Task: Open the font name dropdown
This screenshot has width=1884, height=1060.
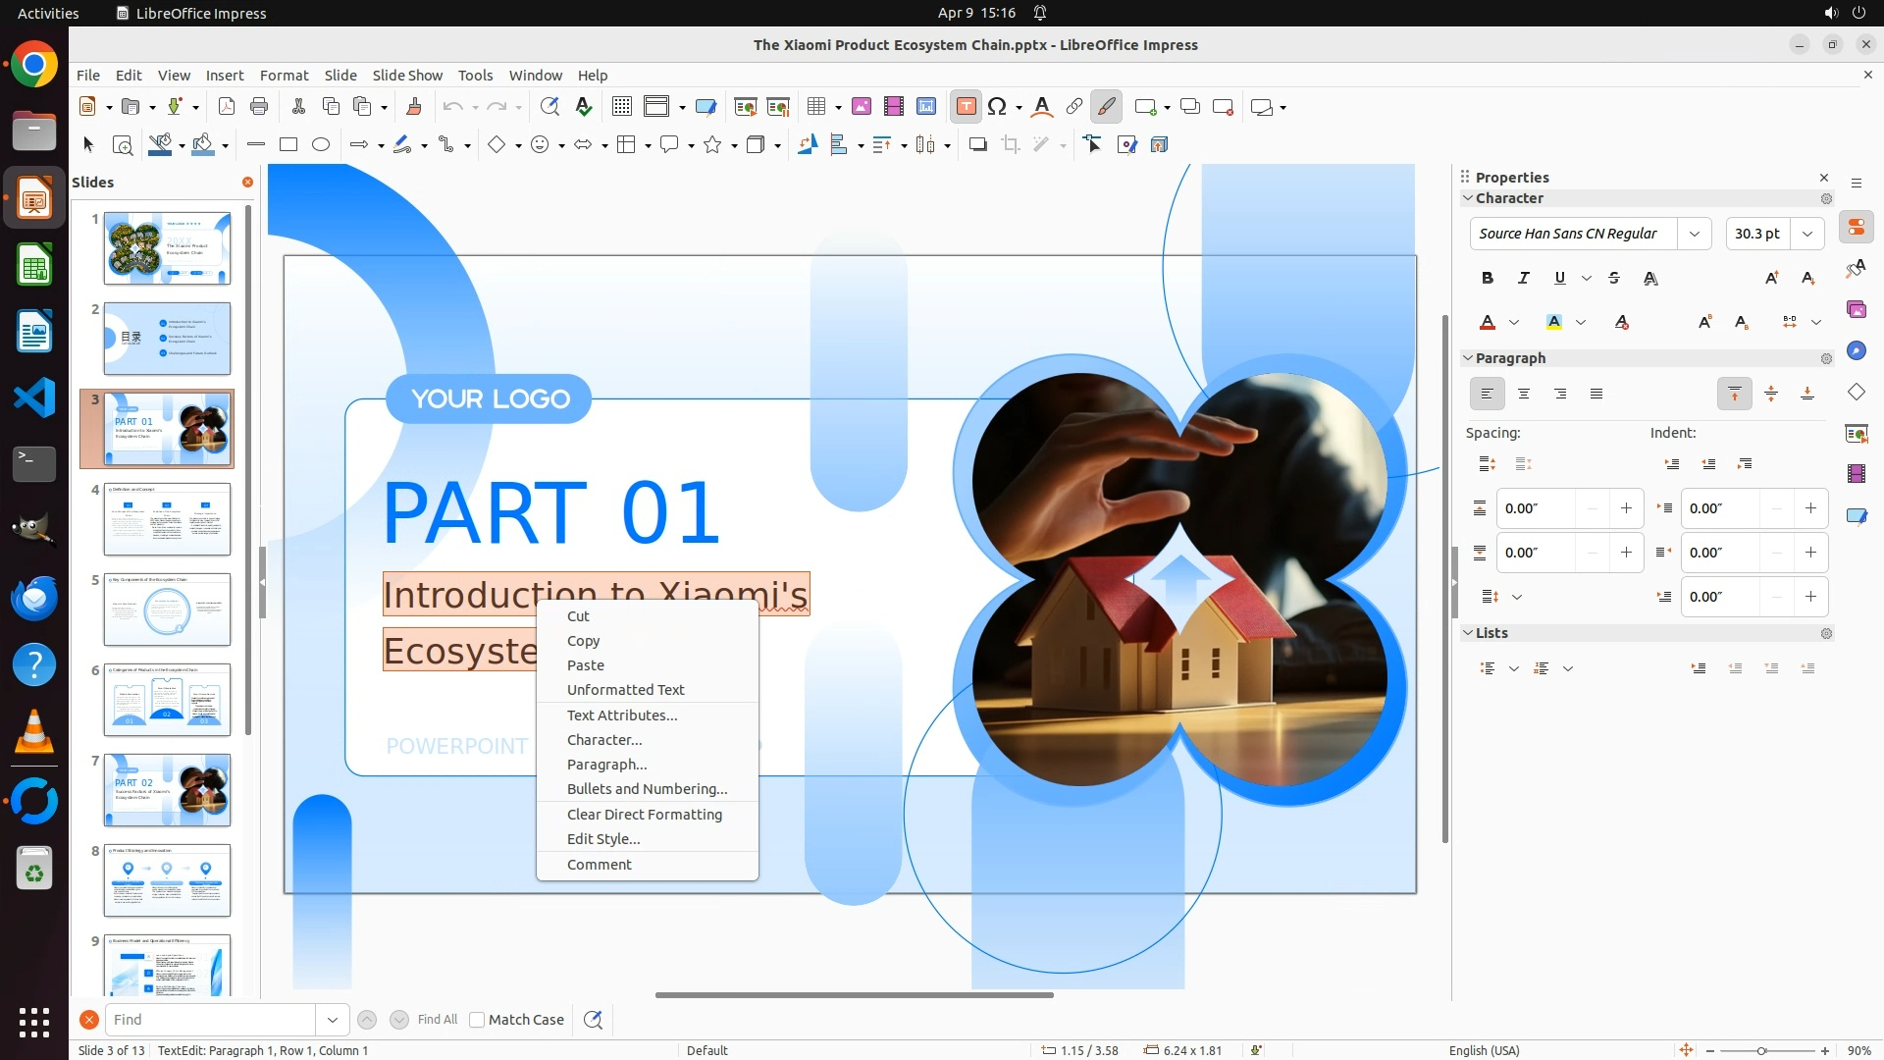Action: (1694, 234)
